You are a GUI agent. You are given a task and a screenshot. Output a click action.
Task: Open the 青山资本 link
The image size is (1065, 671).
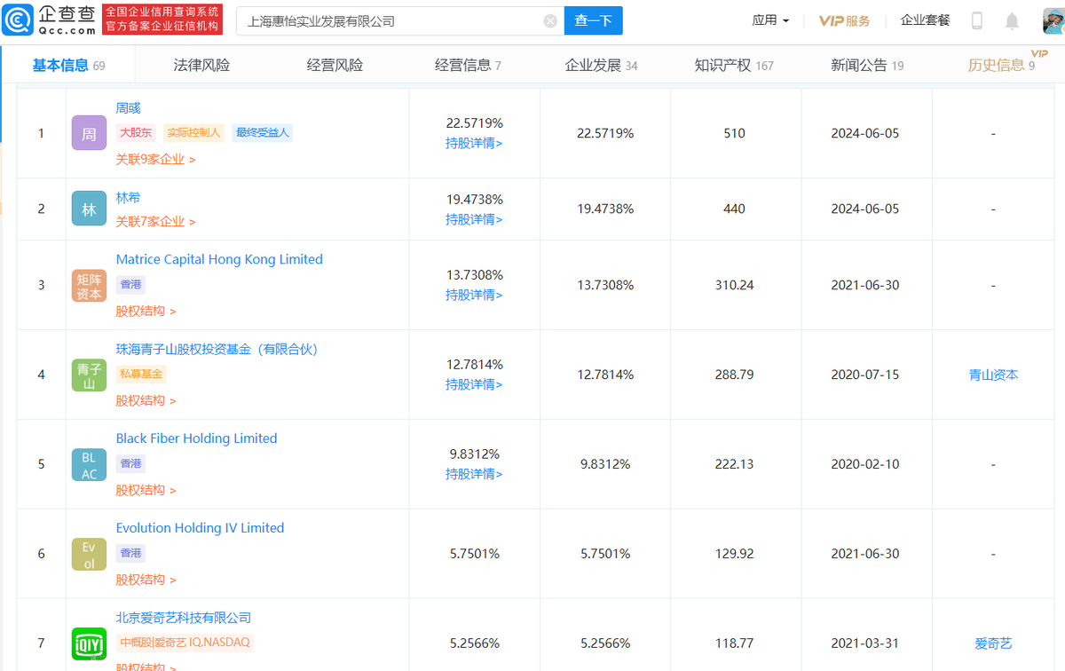tap(993, 375)
